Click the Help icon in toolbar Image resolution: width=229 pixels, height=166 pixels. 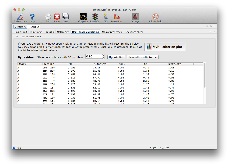coord(32,17)
